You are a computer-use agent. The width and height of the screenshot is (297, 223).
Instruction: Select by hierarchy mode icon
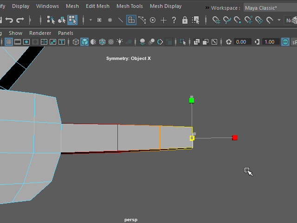pyautogui.click(x=51, y=20)
